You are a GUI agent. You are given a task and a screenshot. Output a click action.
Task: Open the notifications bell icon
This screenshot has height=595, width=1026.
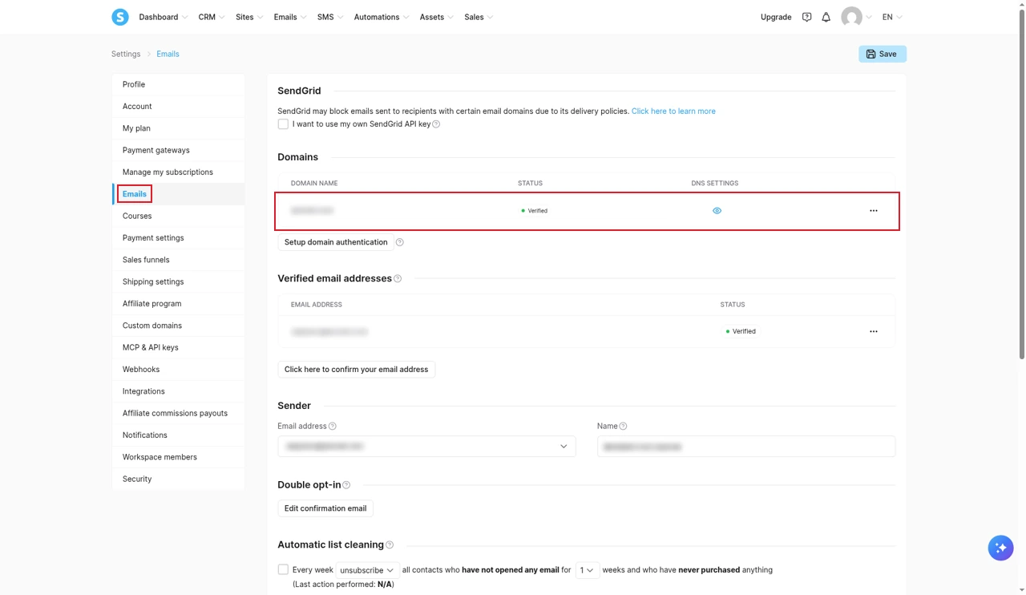(826, 17)
